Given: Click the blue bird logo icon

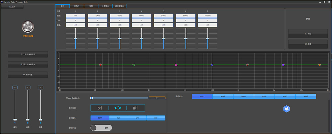Looking at the screenshot, I should coord(287,109).
